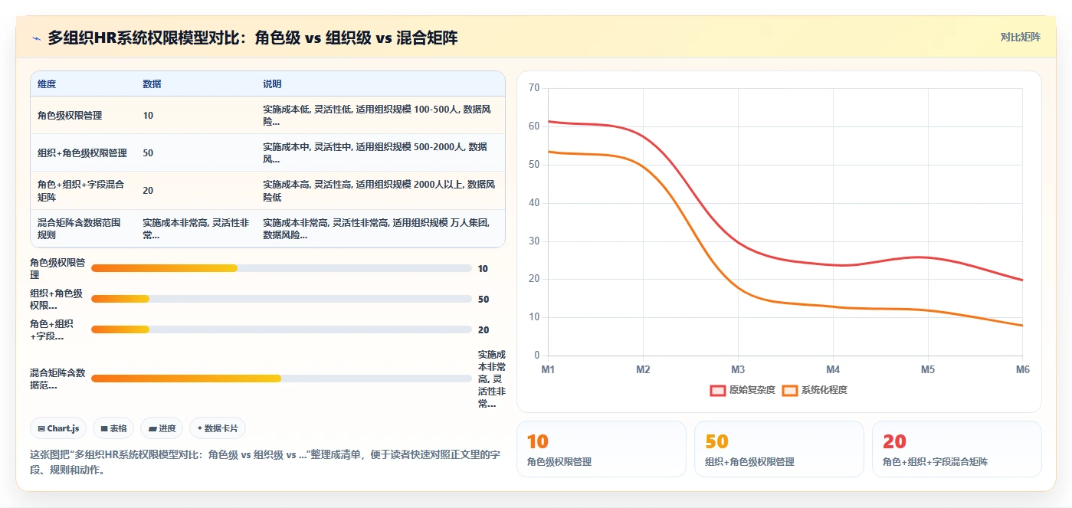Click description starting 实施成本高, 灵活性高
Viewport: 1072px width, 508px height.
379,191
